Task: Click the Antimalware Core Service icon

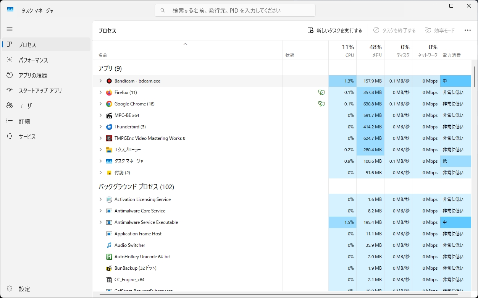Action: [x=109, y=211]
